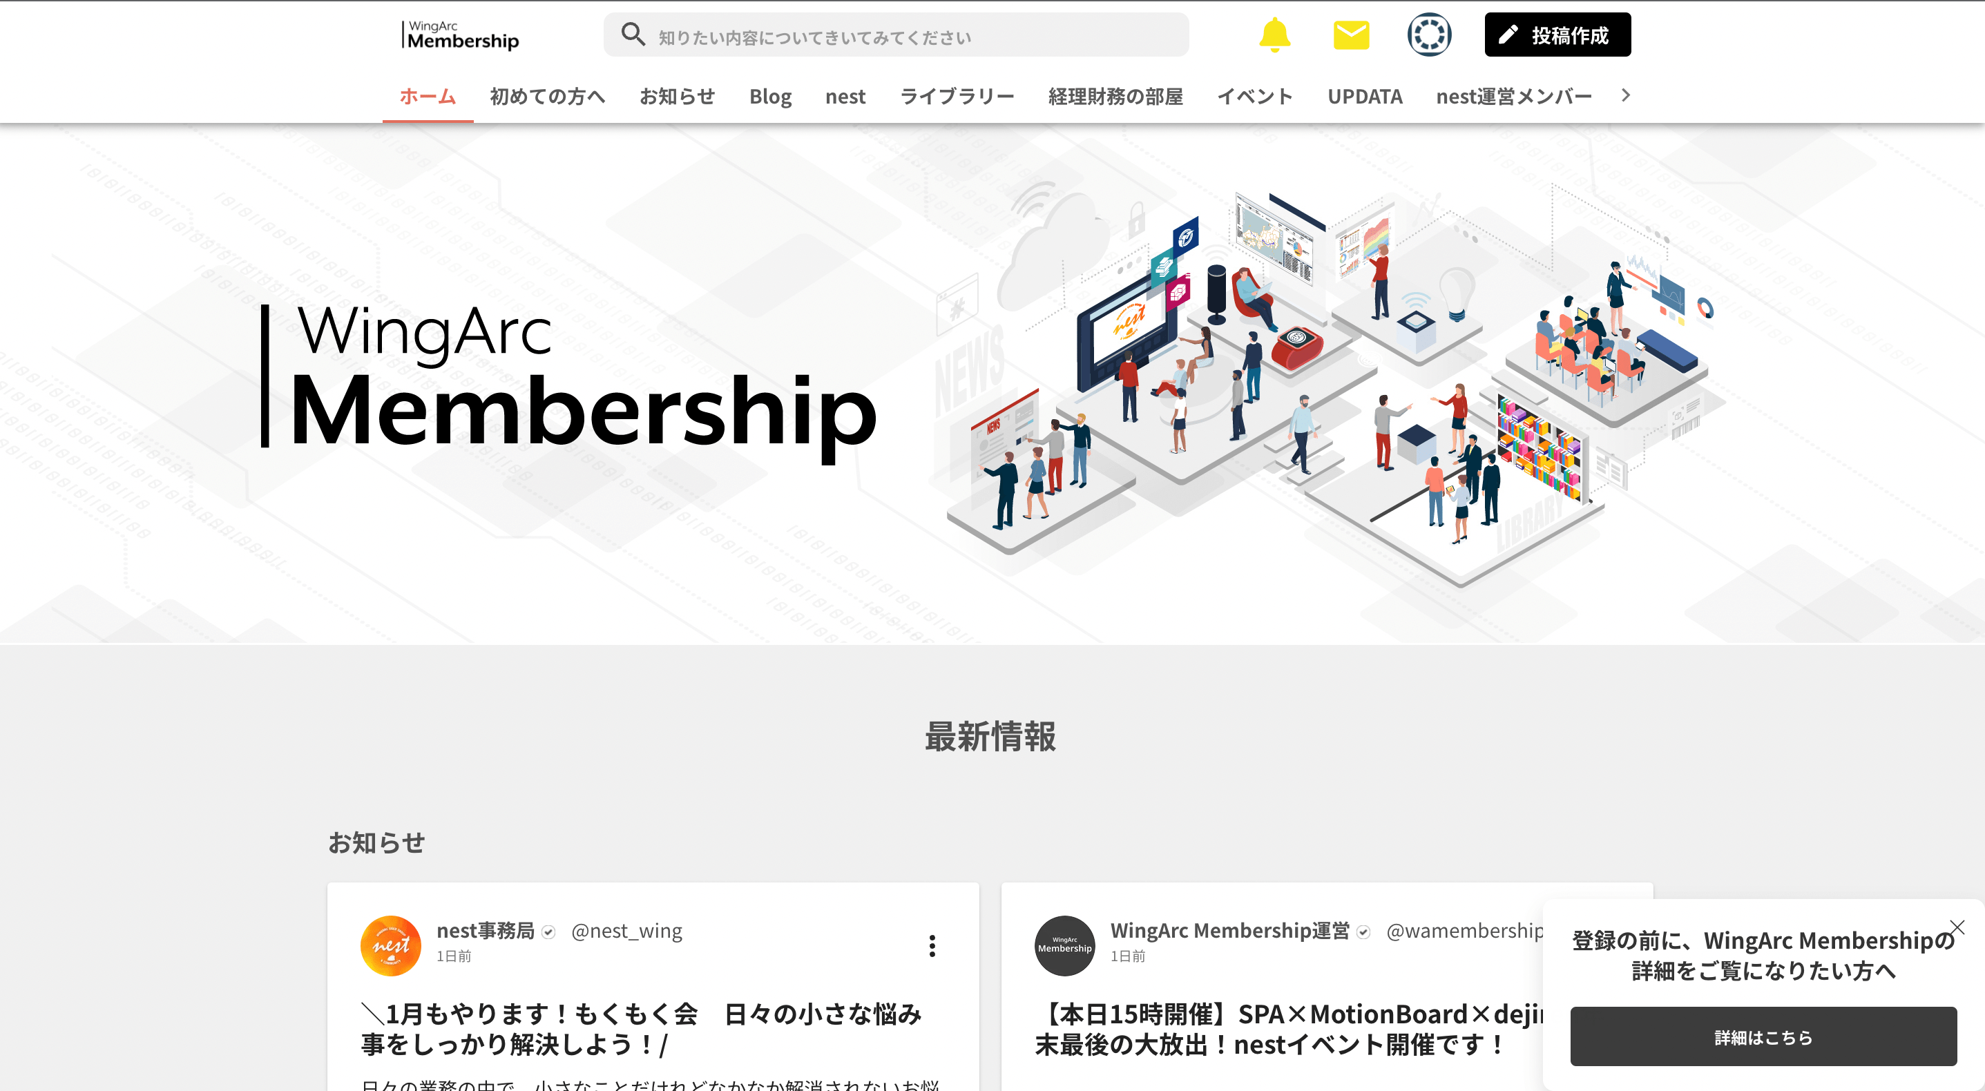
Task: Open the messages envelope icon
Action: [1351, 35]
